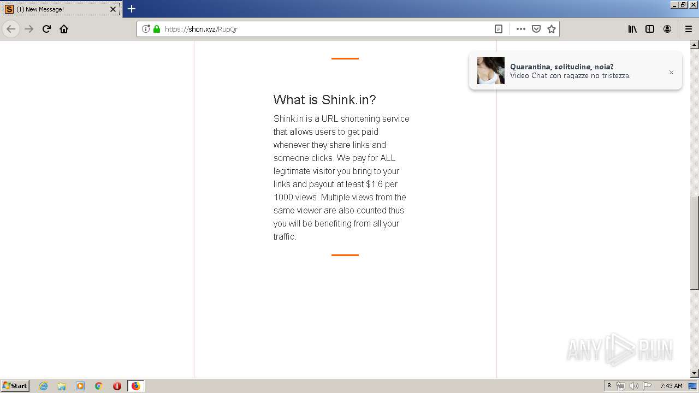This screenshot has height=393, width=699.
Task: Dismiss the Quarantina notification popup
Action: coord(671,72)
